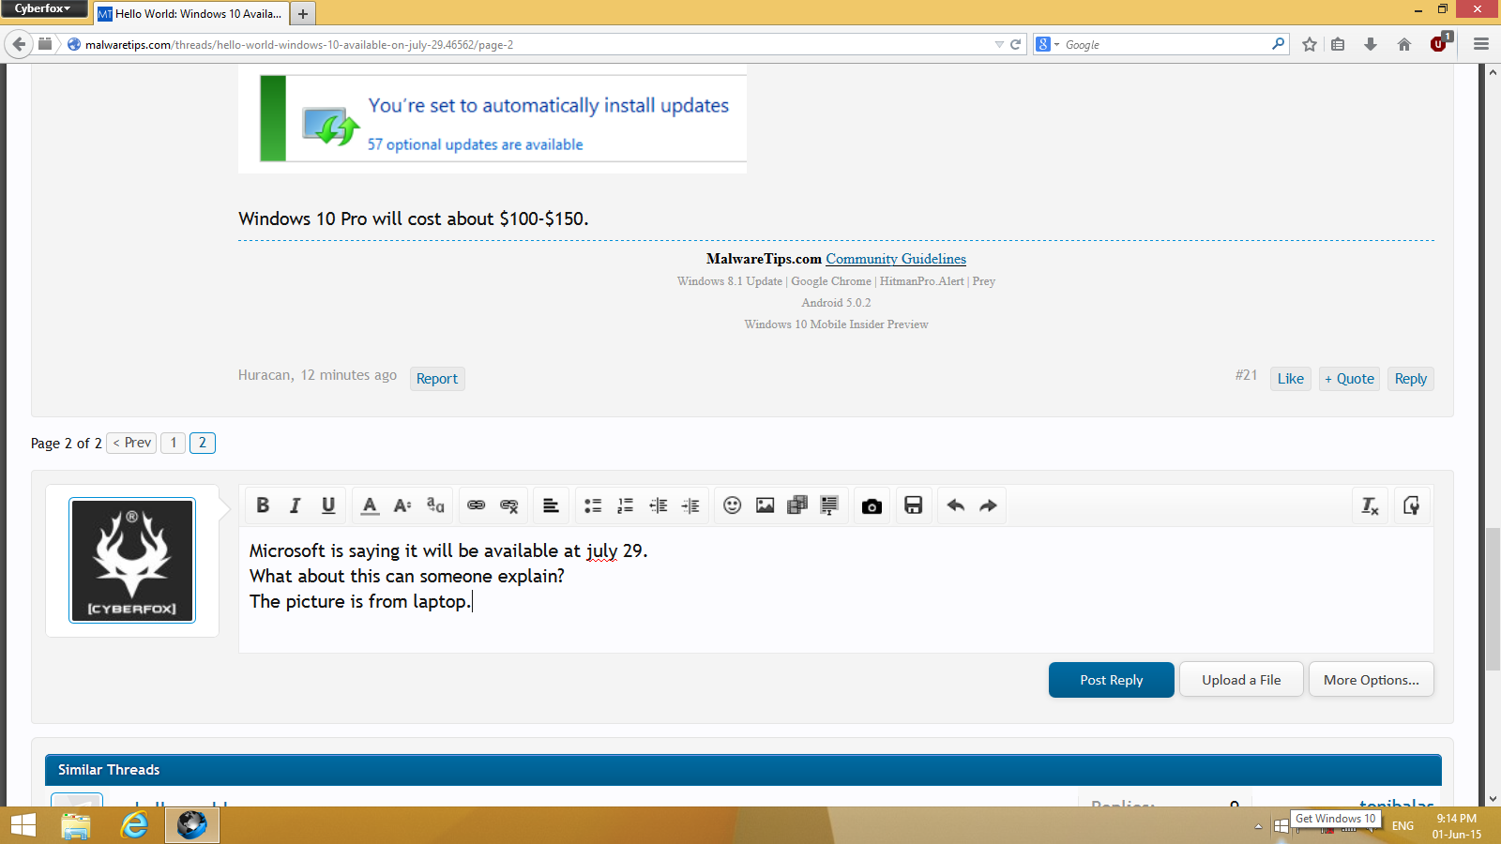The width and height of the screenshot is (1501, 844).
Task: Select the Hello World Windows 10 tab
Action: (191, 14)
